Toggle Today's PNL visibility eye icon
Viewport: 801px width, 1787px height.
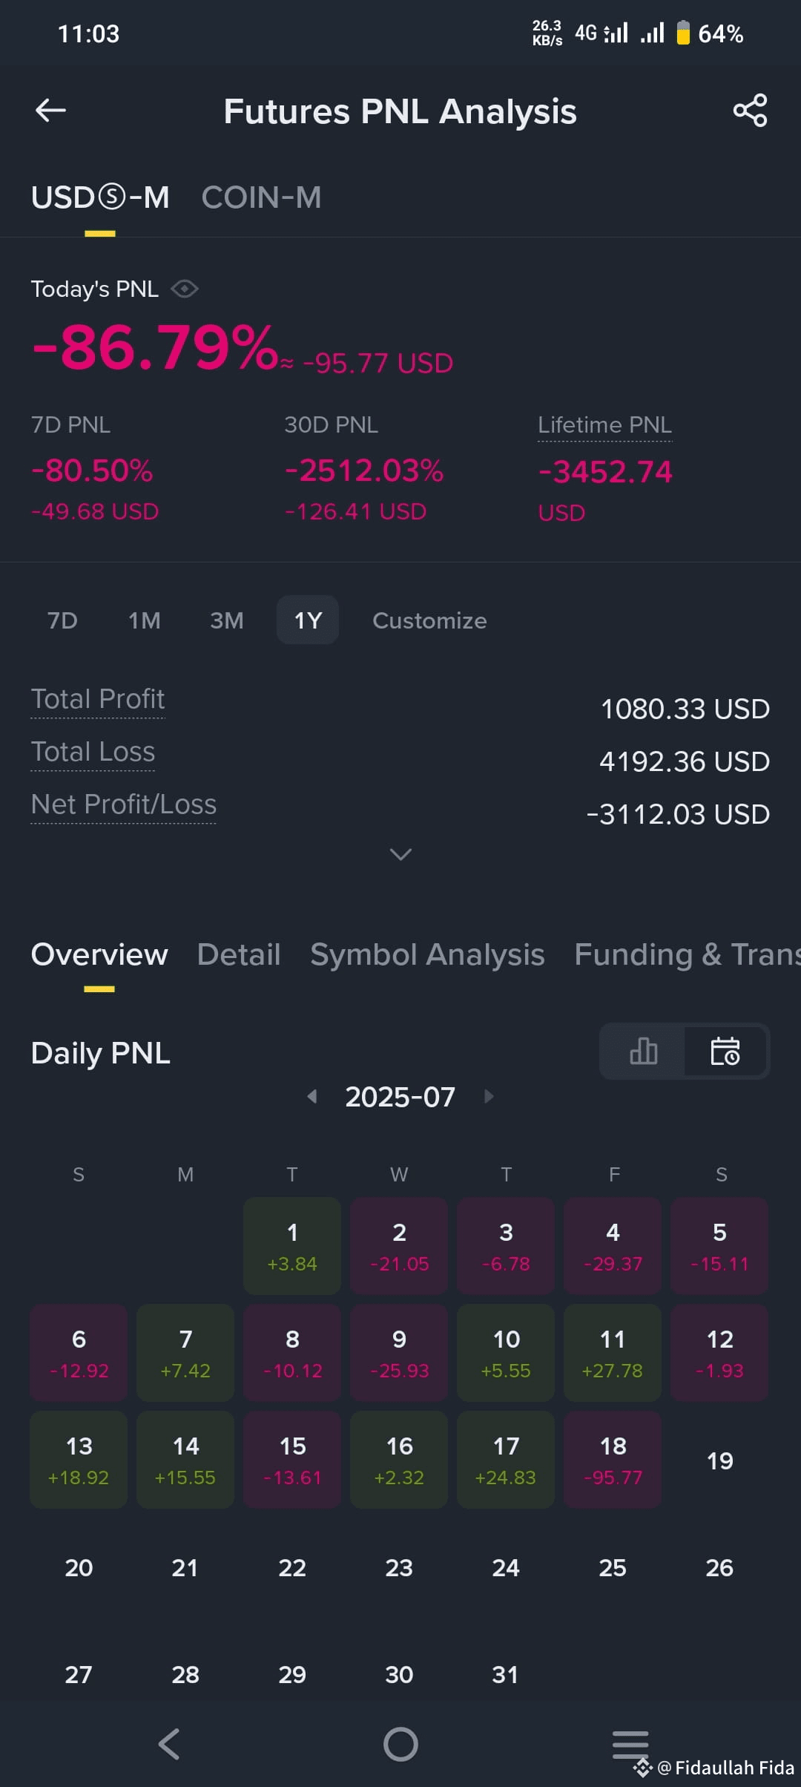[184, 289]
